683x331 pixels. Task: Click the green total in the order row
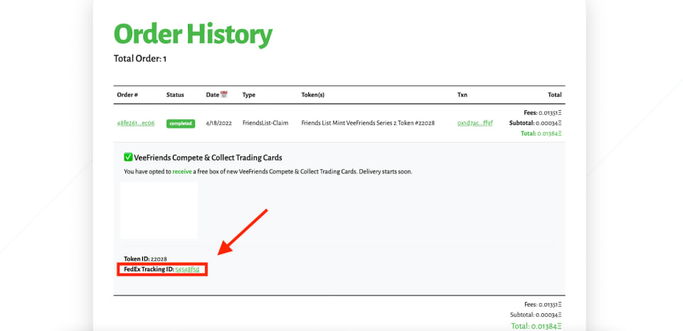coord(541,133)
